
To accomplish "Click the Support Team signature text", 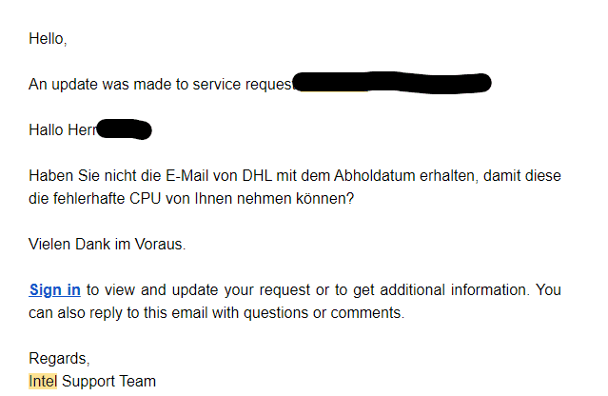I will pyautogui.click(x=108, y=382).
